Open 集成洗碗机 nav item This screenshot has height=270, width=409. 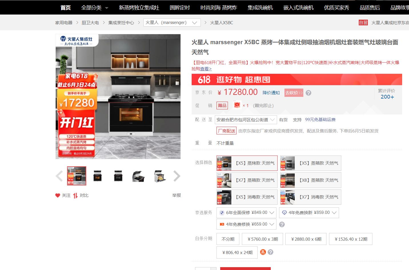260,8
